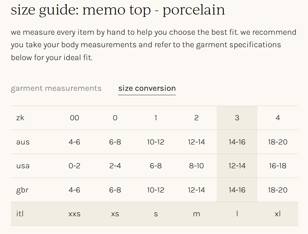Select zk size 00 cell
The height and width of the screenshot is (234, 308).
[74, 118]
